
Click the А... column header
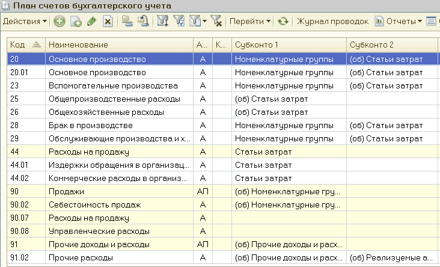203,44
